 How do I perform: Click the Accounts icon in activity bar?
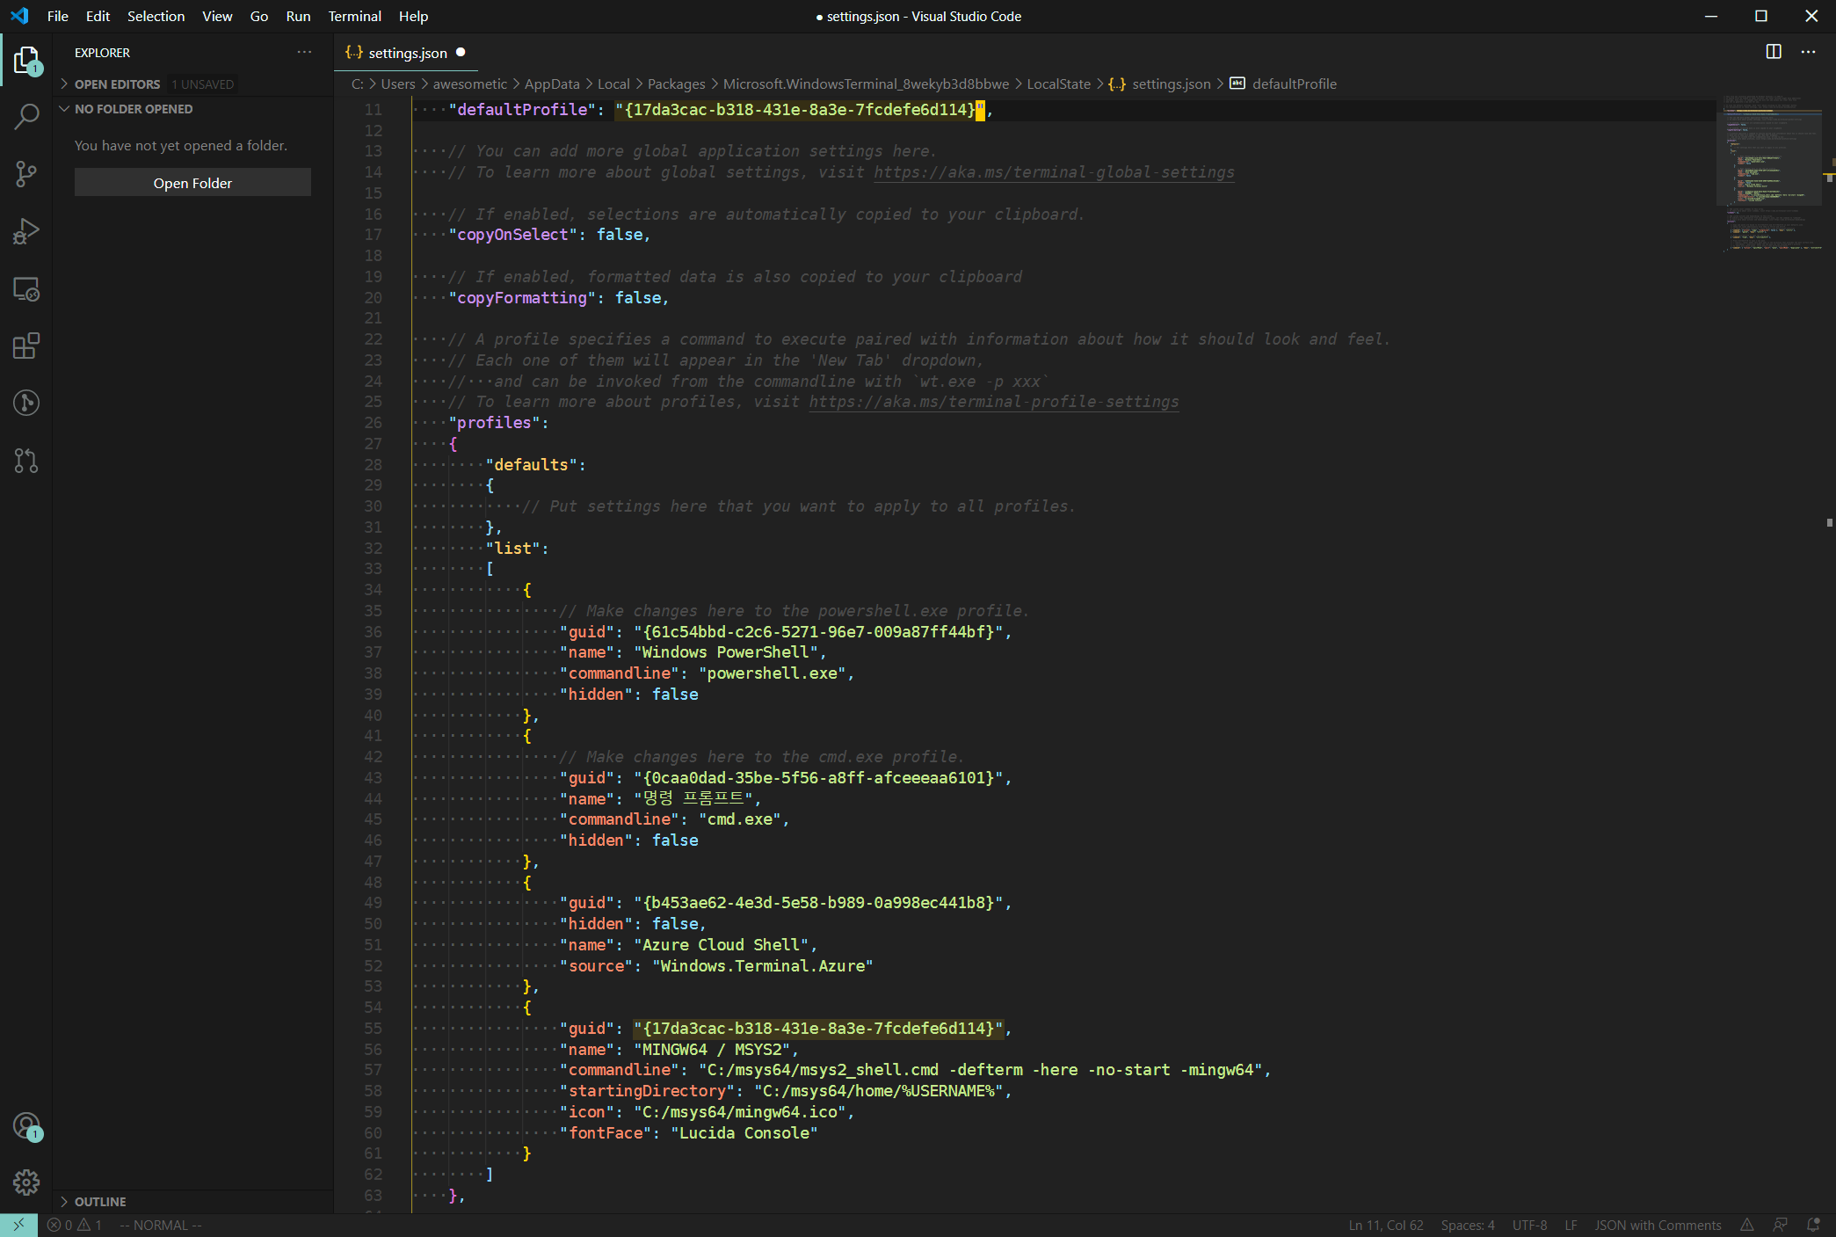point(26,1125)
